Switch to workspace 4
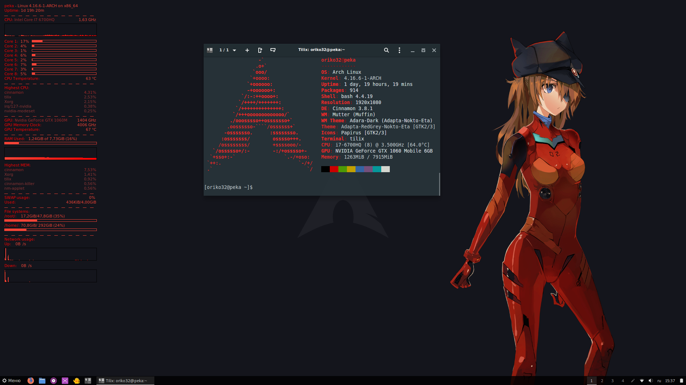 623,381
